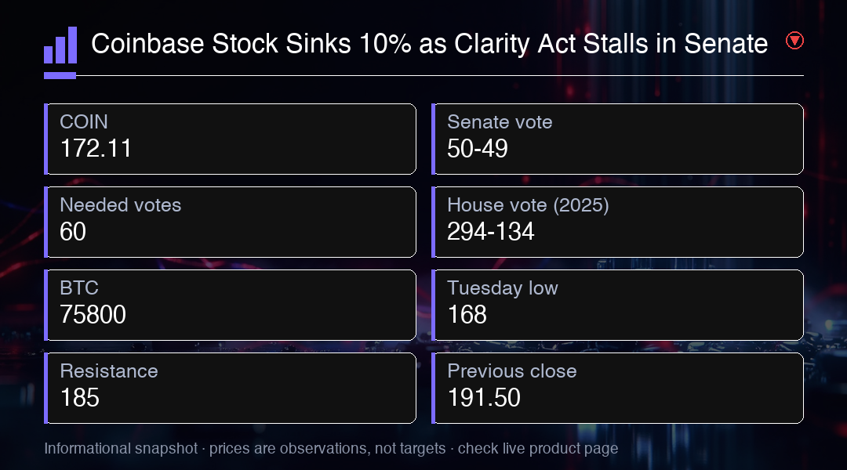Image resolution: width=847 pixels, height=470 pixels.
Task: Select the Tuesday low 168 card
Action: tap(617, 305)
